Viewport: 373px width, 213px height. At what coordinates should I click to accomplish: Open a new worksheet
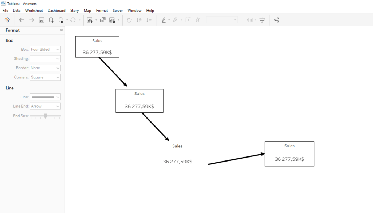pos(90,20)
